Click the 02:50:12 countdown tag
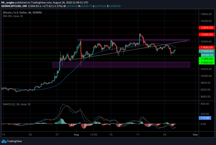 207,55
